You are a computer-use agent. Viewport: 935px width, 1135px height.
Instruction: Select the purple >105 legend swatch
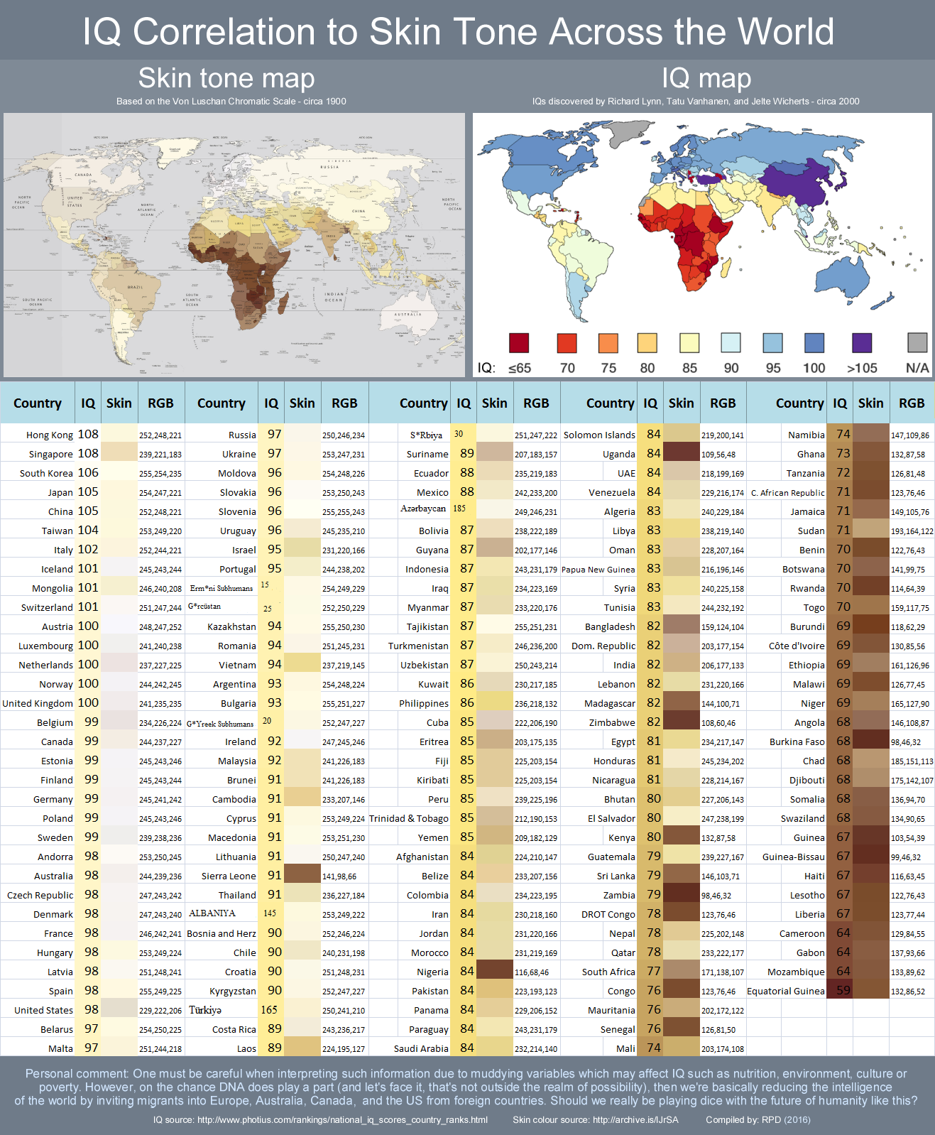pyautogui.click(x=862, y=343)
